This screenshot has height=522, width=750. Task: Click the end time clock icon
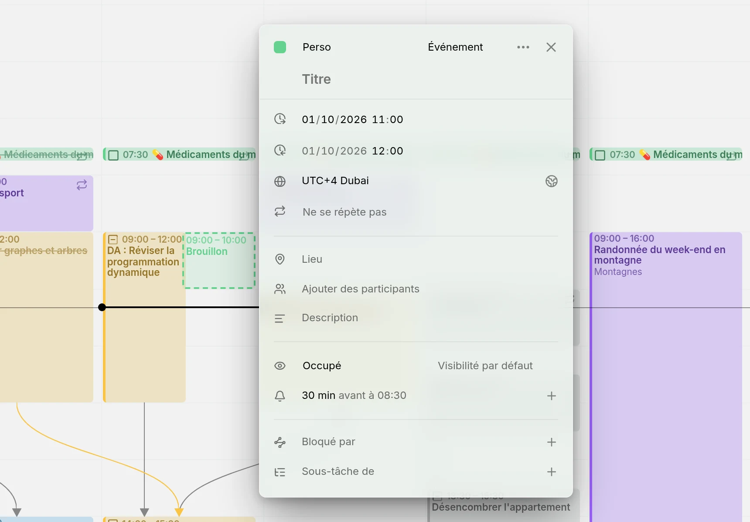pyautogui.click(x=280, y=150)
